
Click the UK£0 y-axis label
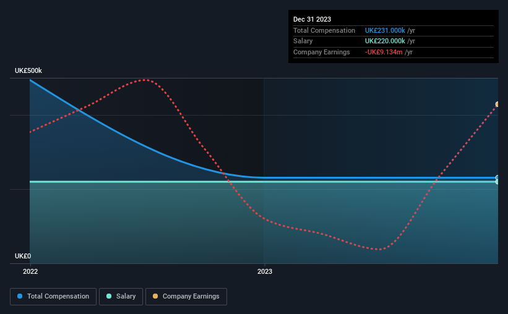tap(23, 256)
